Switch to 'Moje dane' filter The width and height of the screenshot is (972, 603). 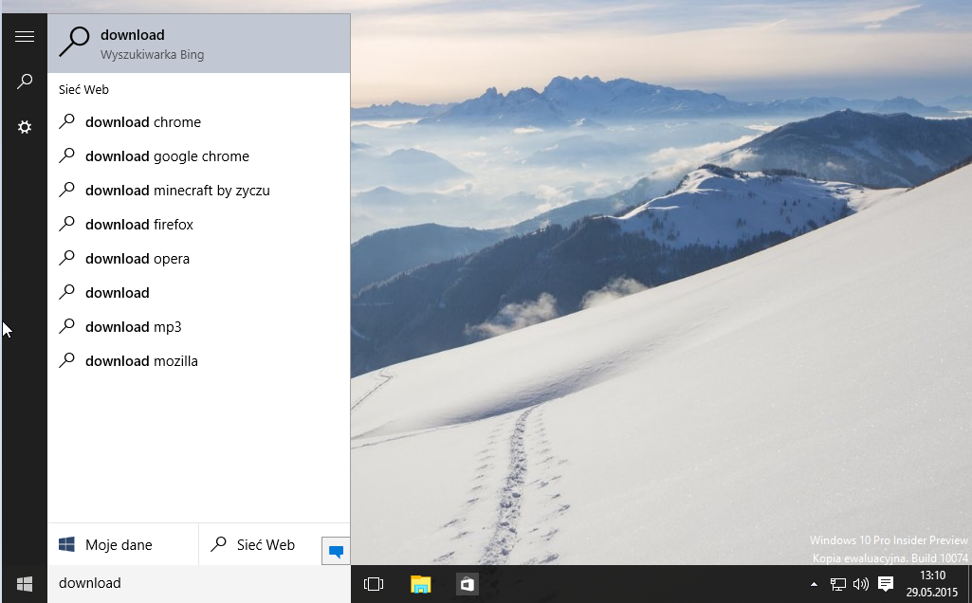(x=122, y=545)
